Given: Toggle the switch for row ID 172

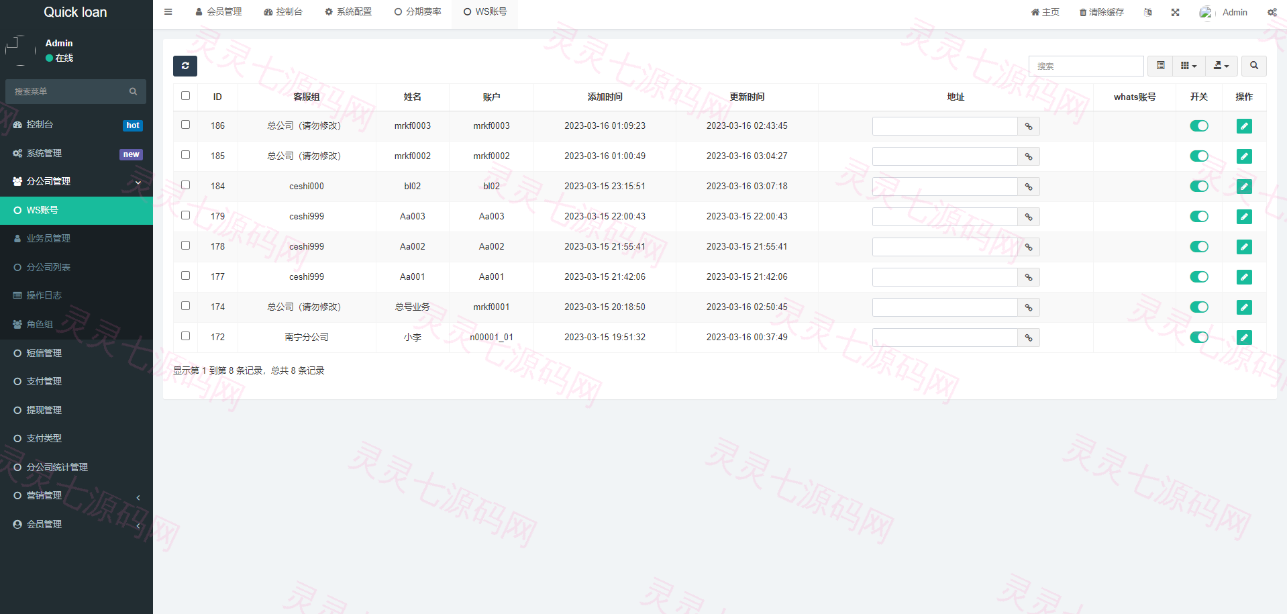Looking at the screenshot, I should [1199, 338].
